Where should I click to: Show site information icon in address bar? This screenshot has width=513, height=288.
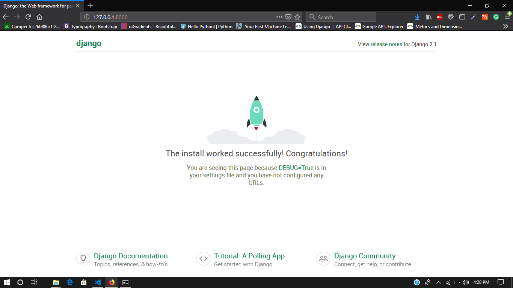pos(87,17)
